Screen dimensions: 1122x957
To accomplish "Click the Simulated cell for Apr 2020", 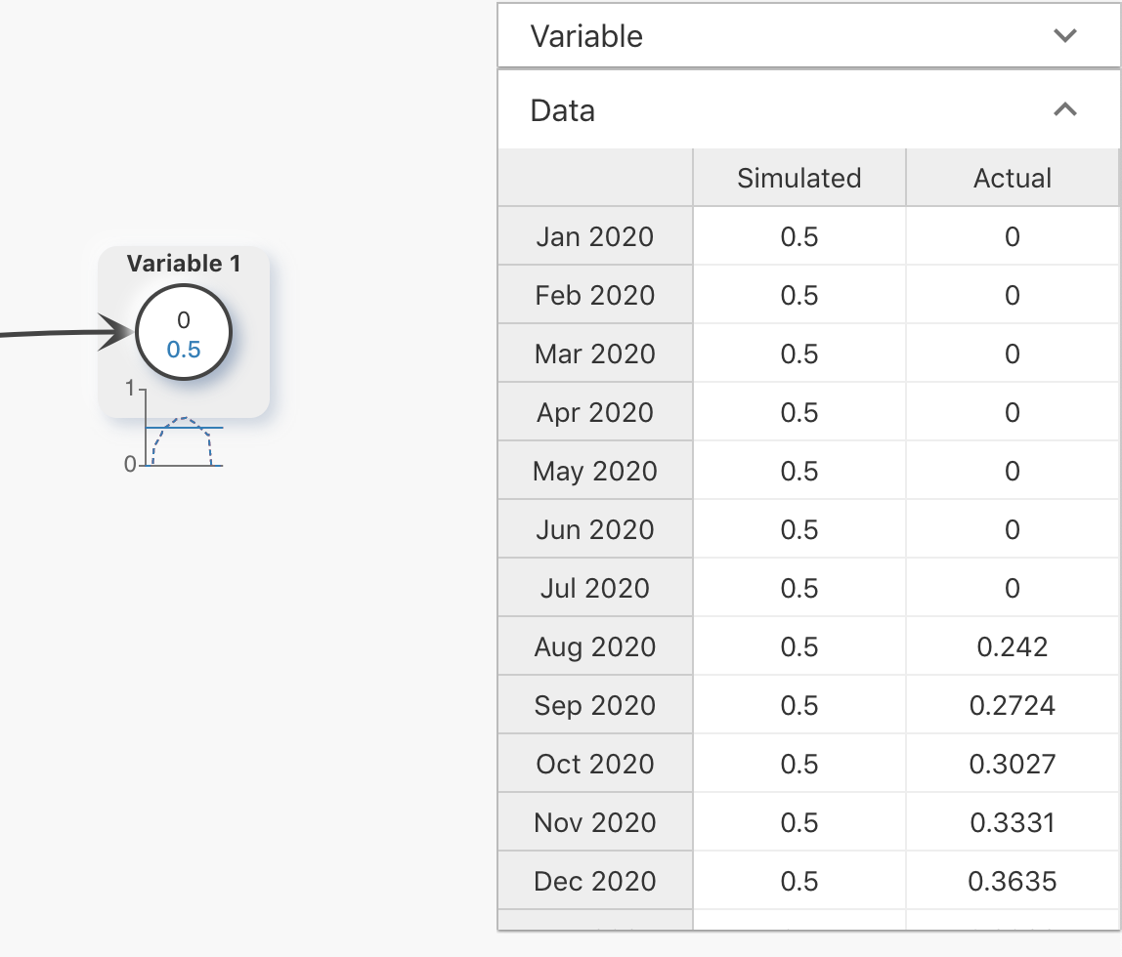I will [799, 412].
